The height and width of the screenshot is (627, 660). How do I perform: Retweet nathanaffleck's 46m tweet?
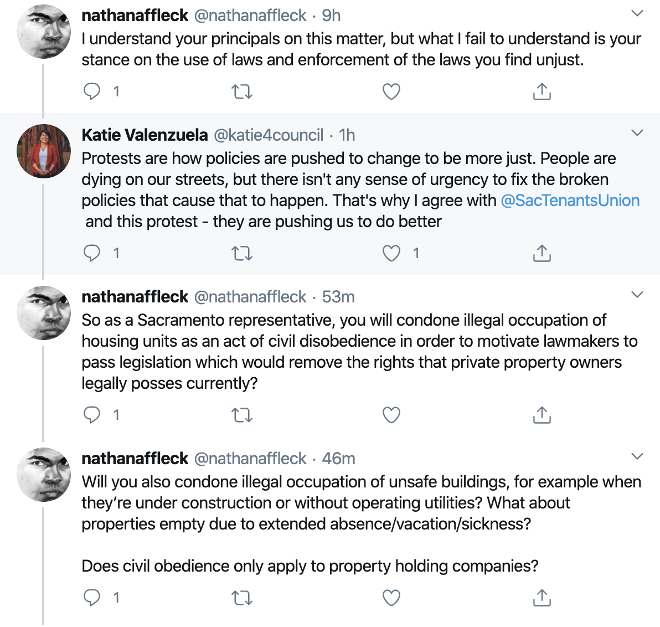[241, 598]
